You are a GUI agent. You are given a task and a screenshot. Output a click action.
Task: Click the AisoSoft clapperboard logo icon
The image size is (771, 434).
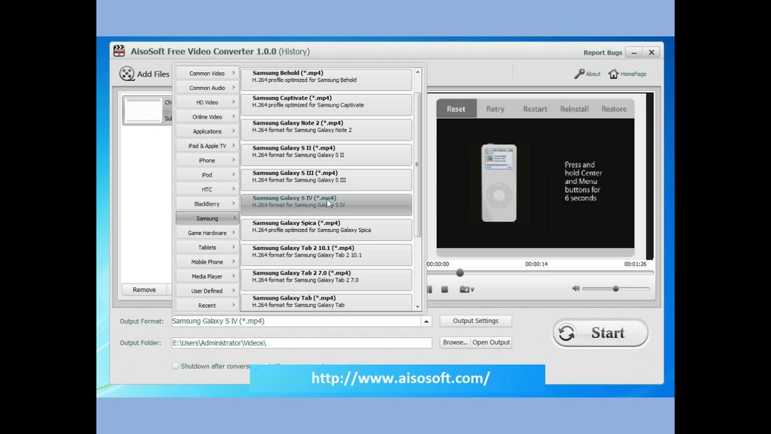tap(119, 51)
